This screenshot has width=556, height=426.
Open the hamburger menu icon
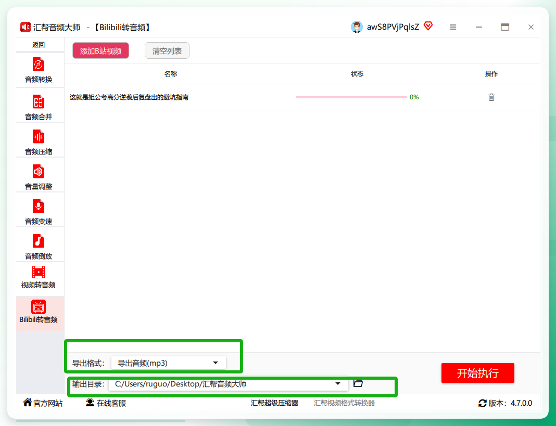click(453, 27)
